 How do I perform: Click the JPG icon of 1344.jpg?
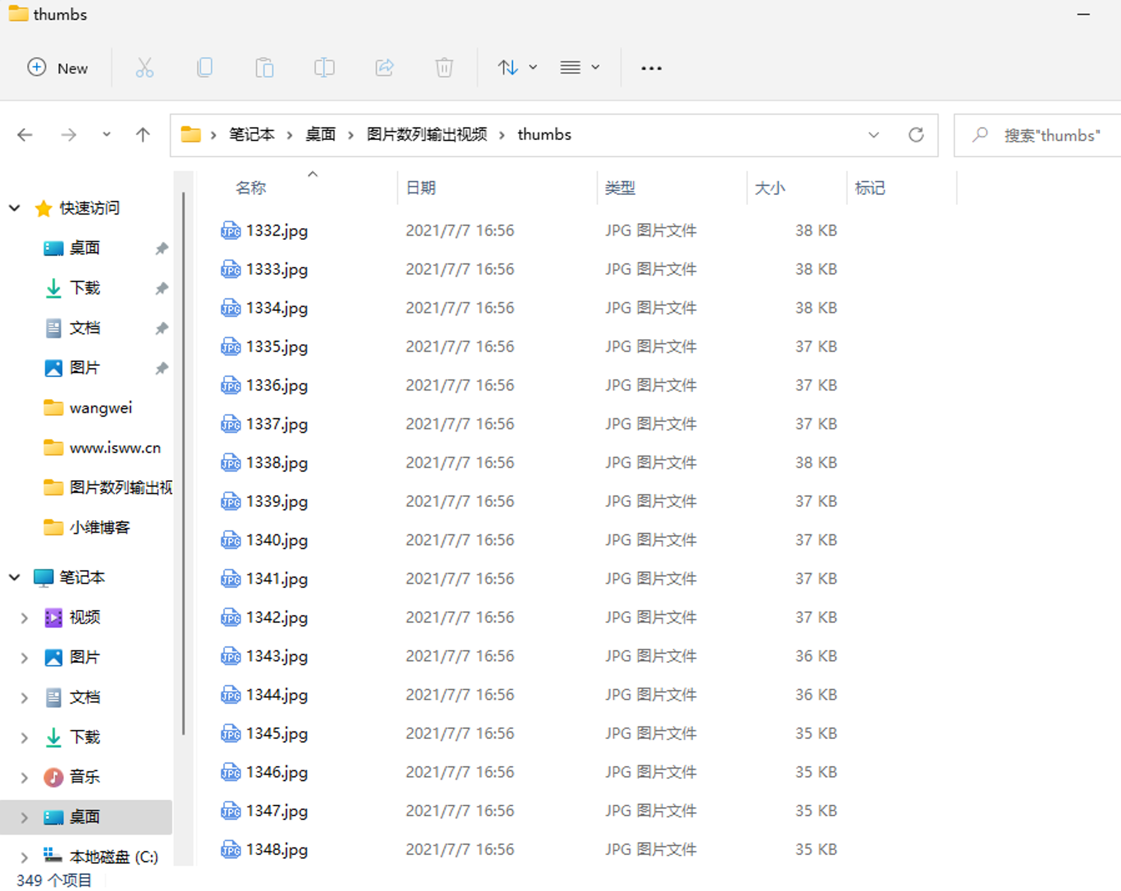230,694
